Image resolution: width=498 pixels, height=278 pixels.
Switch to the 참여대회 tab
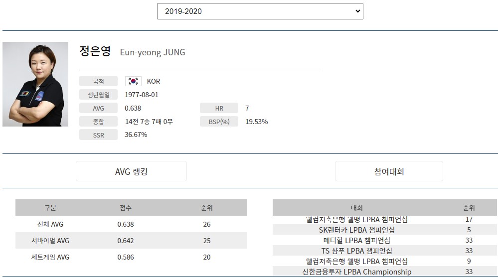389,171
